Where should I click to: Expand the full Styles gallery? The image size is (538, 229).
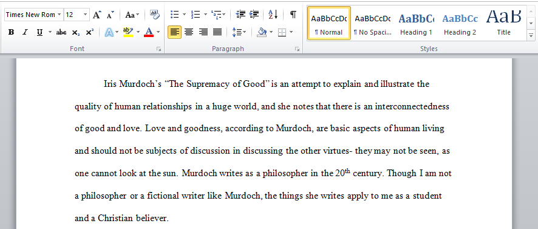pyautogui.click(x=531, y=35)
